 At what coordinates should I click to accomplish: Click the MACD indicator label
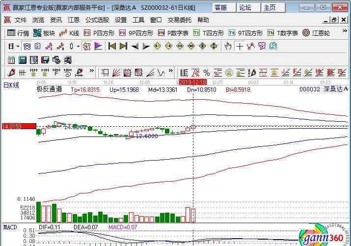(x=10, y=227)
